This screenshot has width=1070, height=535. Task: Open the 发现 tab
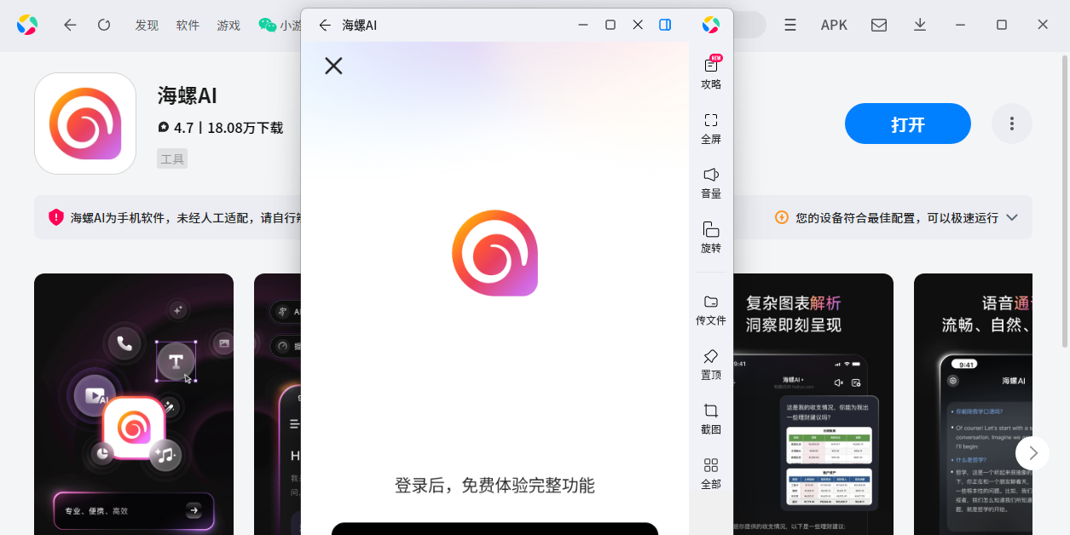(147, 26)
